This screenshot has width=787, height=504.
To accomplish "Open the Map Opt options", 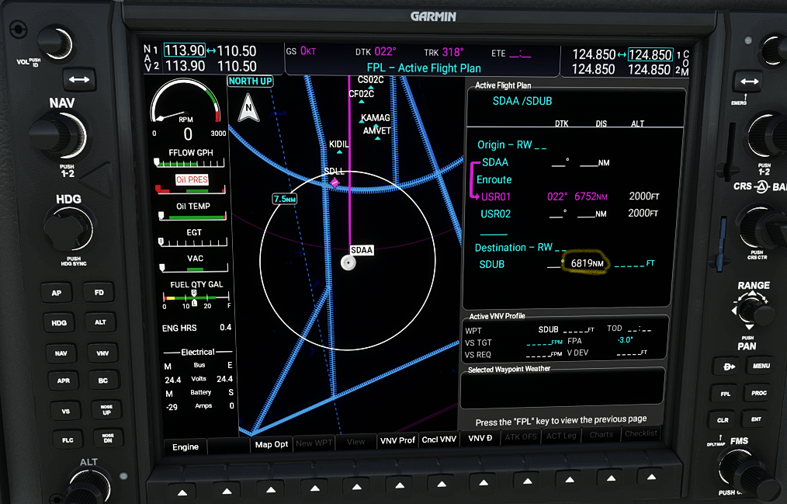I will (x=272, y=446).
